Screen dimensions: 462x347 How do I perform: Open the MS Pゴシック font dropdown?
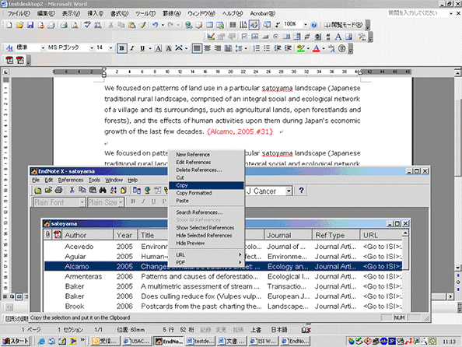(92, 48)
